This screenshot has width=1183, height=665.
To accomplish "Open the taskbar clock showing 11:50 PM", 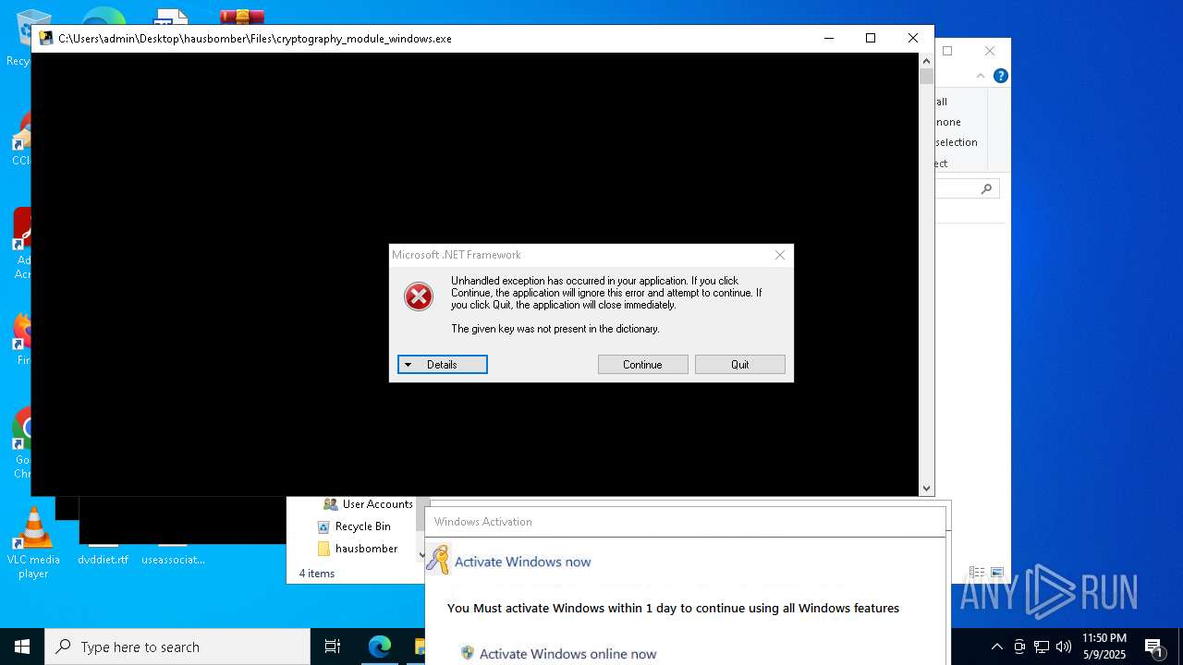I will pyautogui.click(x=1104, y=647).
